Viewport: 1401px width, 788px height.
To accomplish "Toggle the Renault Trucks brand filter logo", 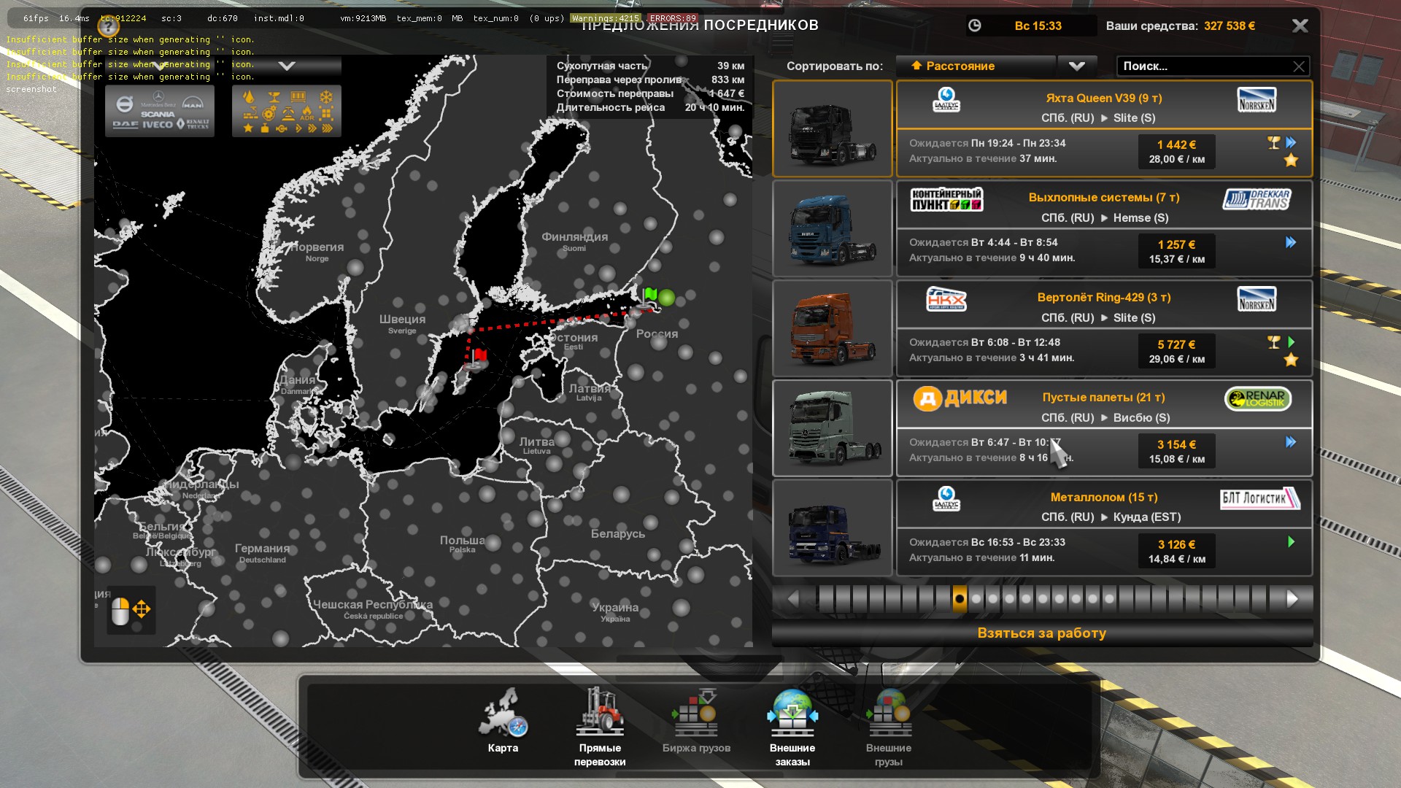I will 193,123.
